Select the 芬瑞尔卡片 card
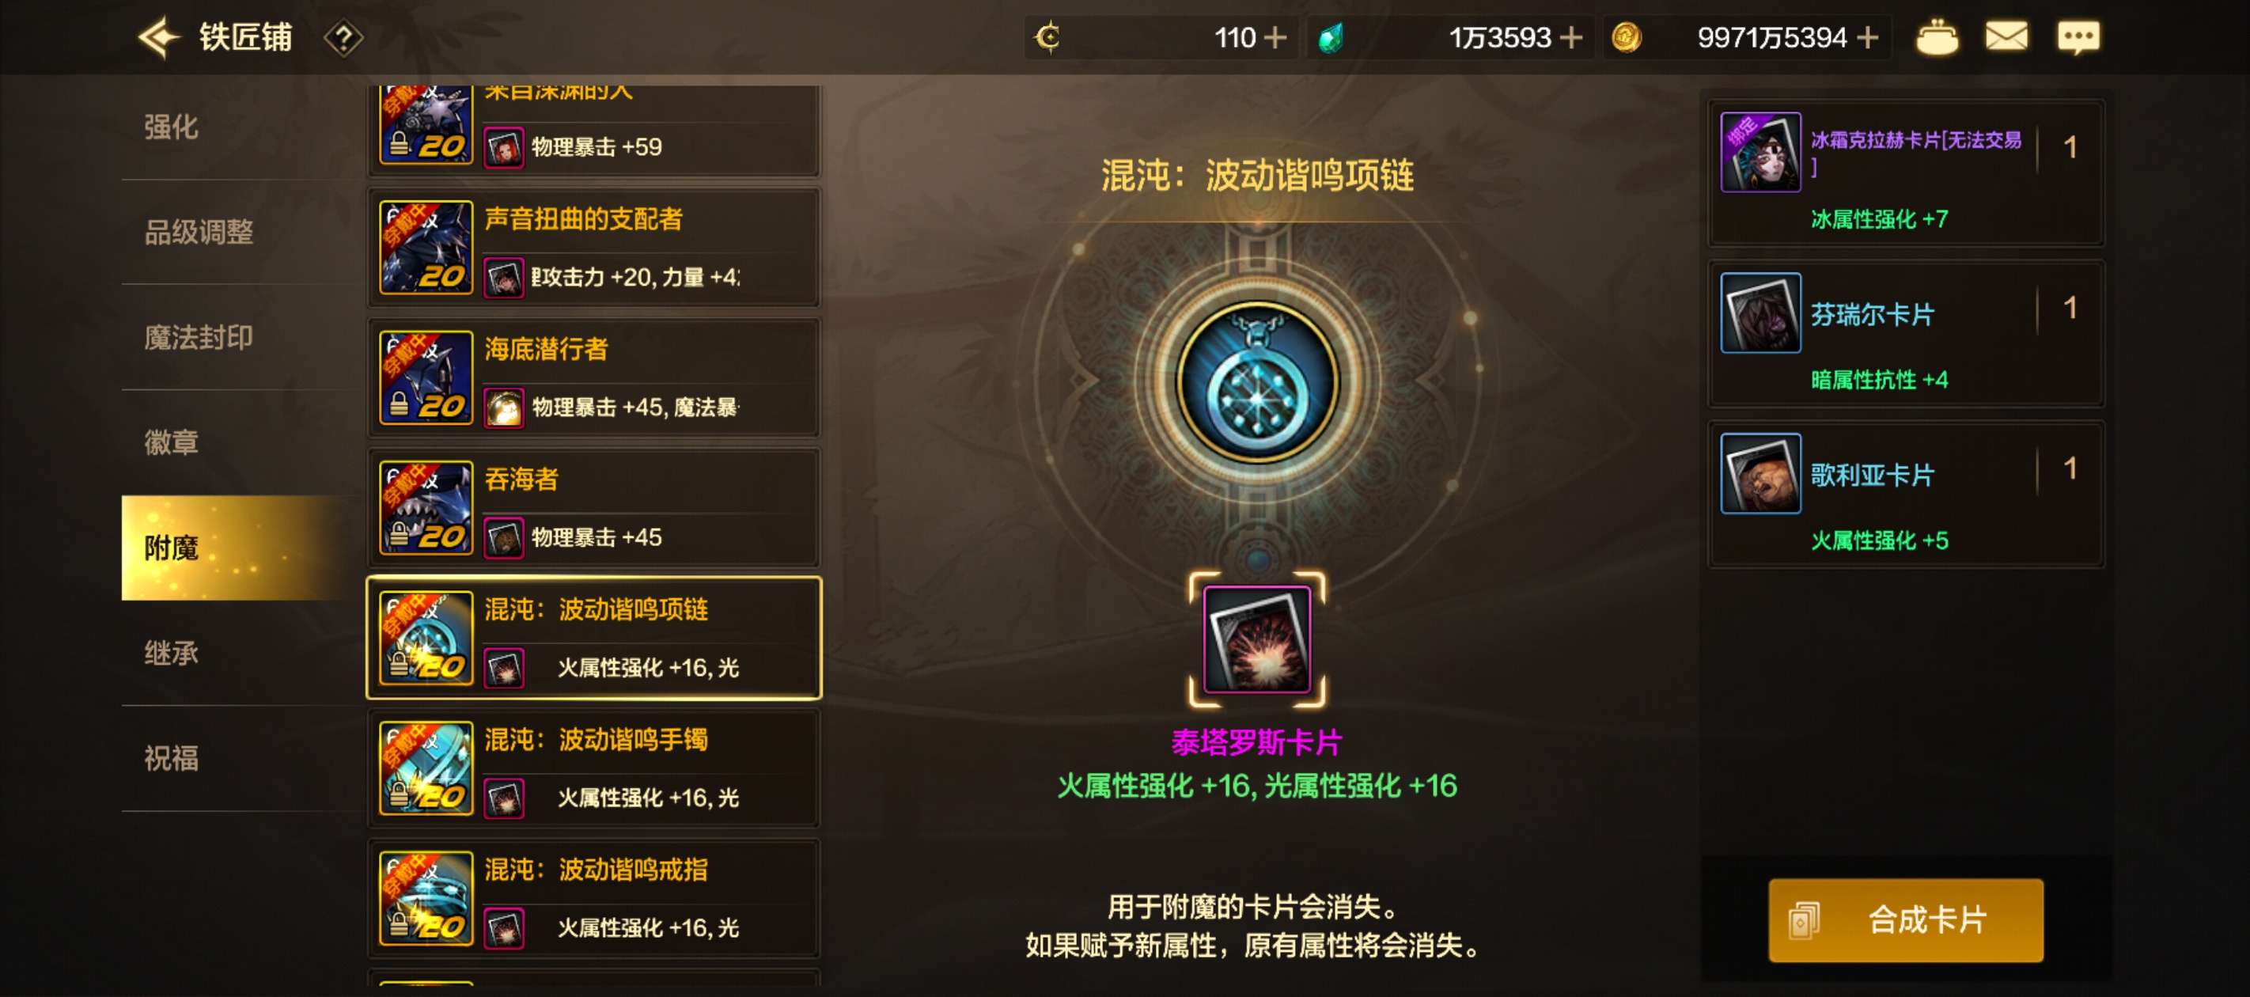2250x997 pixels. (x=1905, y=334)
